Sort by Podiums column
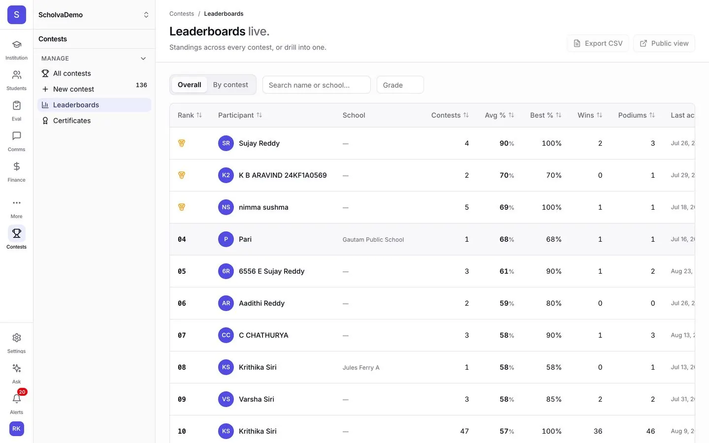The image size is (709, 443). pyautogui.click(x=636, y=115)
